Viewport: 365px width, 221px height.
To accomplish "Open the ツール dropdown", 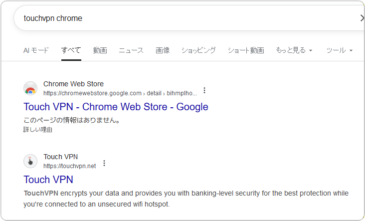I will (x=339, y=50).
